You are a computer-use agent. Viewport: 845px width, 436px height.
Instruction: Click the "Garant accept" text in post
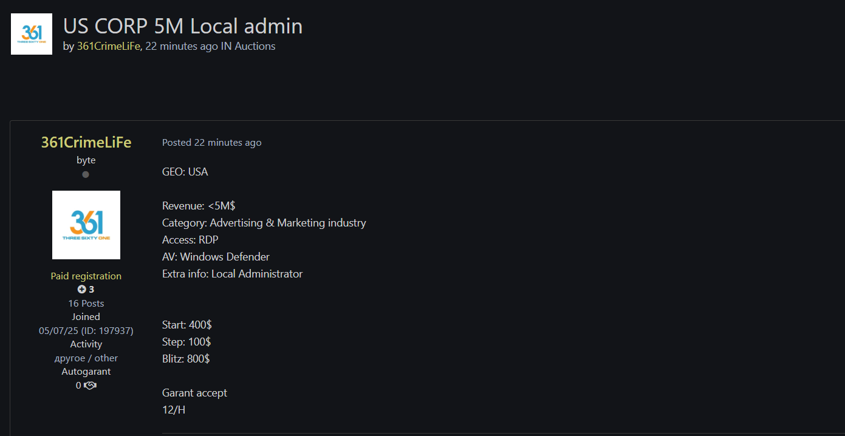pyautogui.click(x=194, y=393)
